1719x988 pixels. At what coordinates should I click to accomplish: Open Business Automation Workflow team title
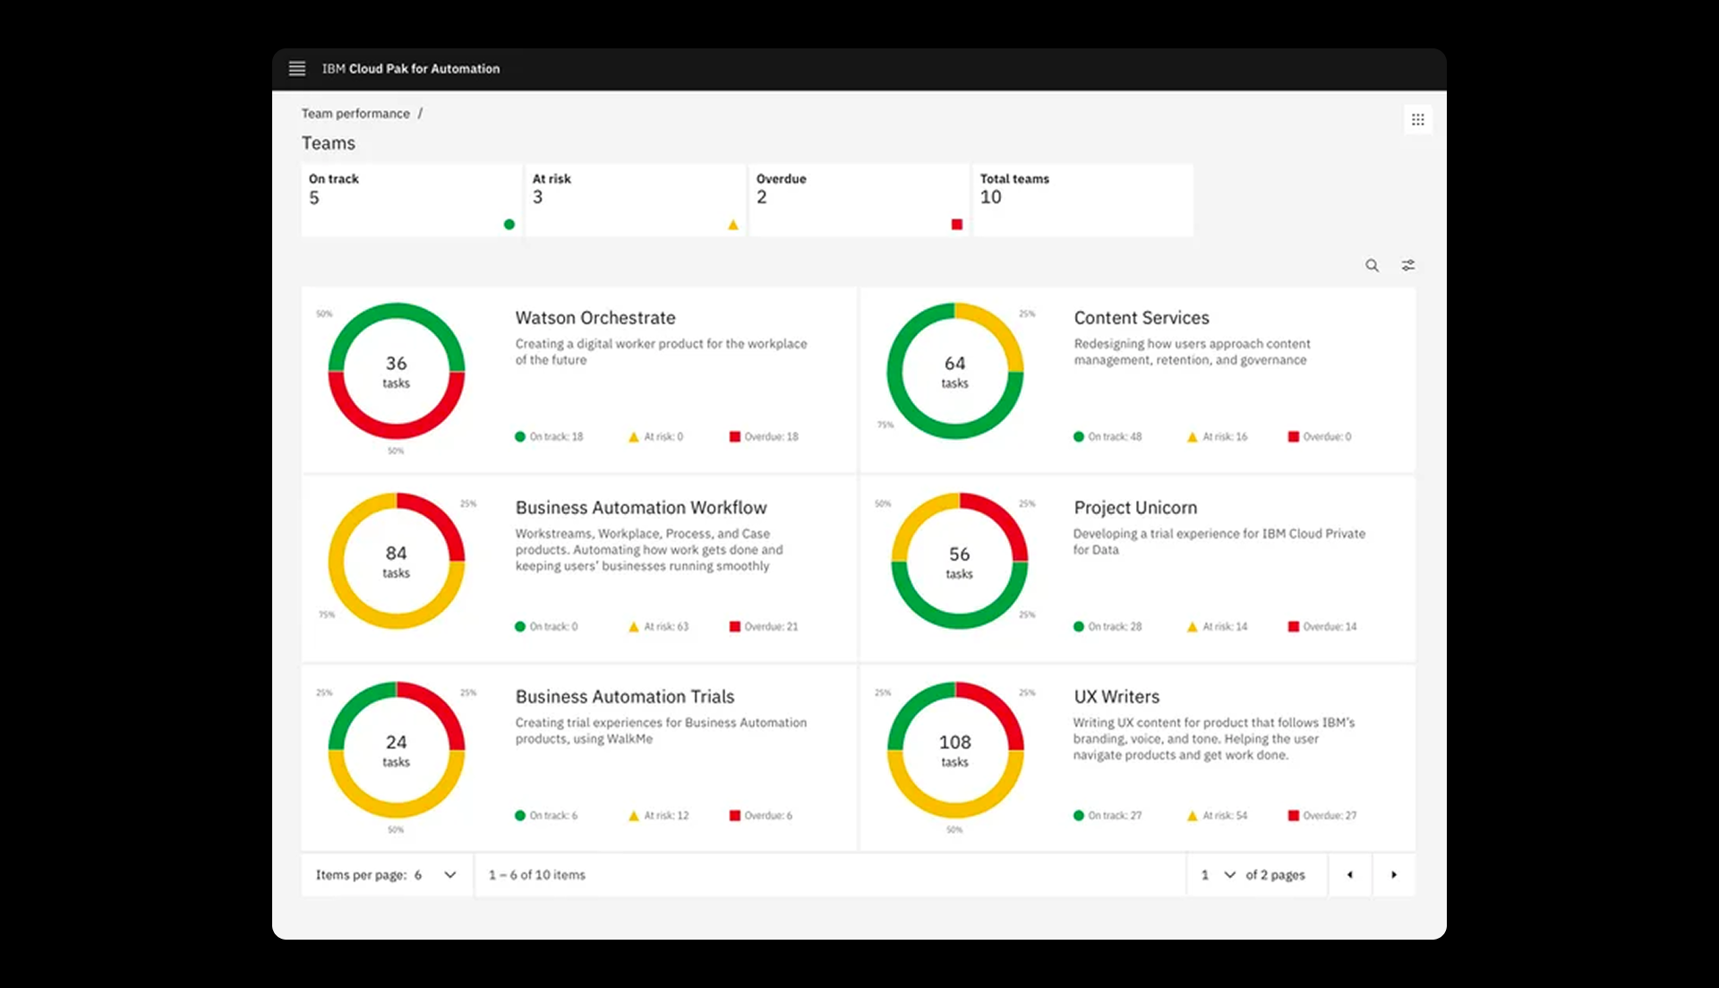tap(641, 508)
